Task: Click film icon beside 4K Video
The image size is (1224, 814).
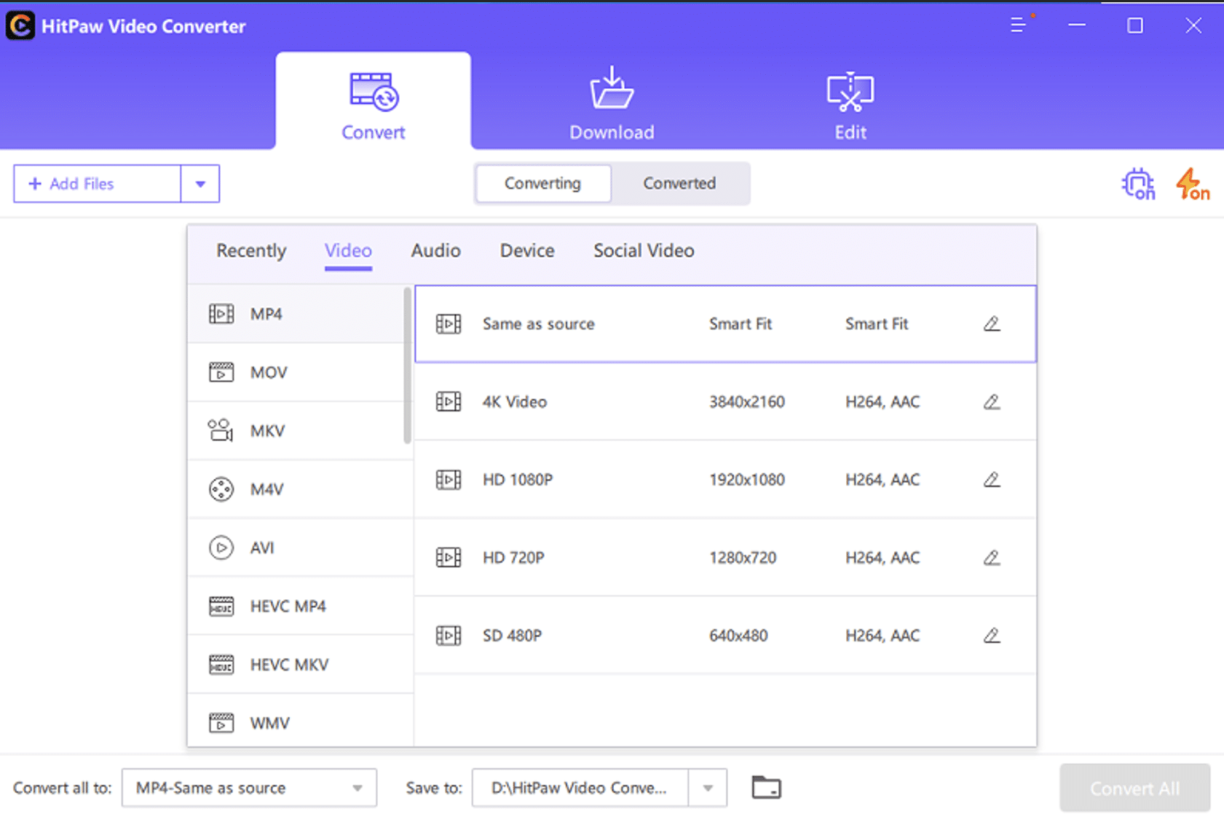Action: click(449, 402)
